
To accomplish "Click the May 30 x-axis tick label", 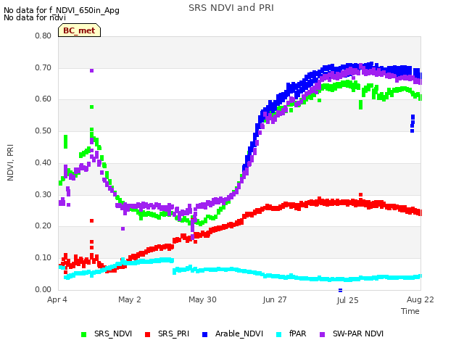I will 202,299.
